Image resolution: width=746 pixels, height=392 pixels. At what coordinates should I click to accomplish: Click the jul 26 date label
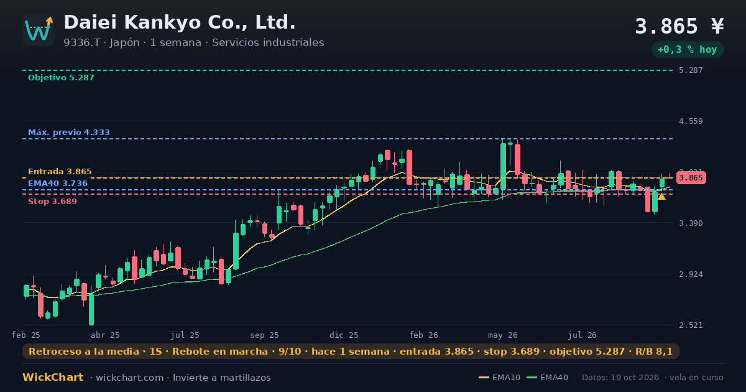point(583,335)
